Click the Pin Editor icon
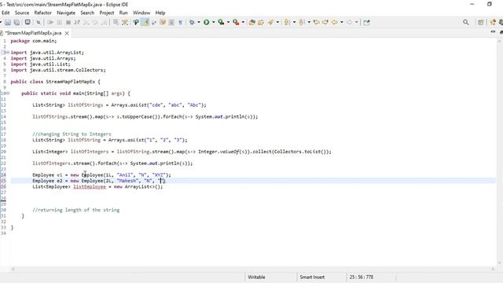 (x=367, y=22)
